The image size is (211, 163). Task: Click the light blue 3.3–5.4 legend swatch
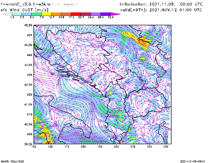click(x=27, y=14)
